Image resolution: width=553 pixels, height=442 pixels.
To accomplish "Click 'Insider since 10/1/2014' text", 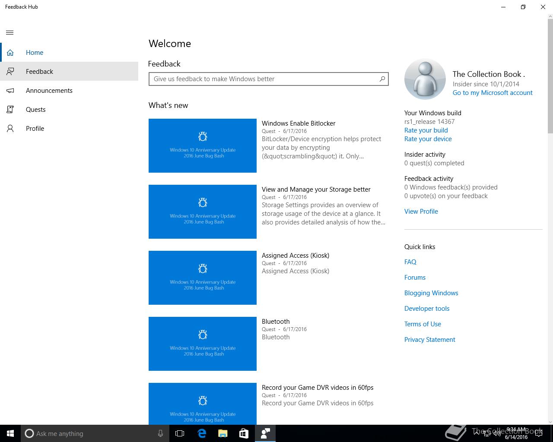I will (486, 84).
